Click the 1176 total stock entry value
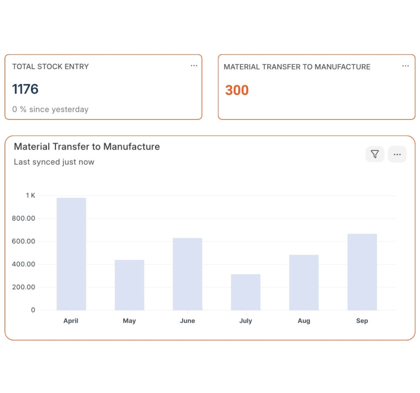Screen dimensions: 420x393 click(x=25, y=89)
